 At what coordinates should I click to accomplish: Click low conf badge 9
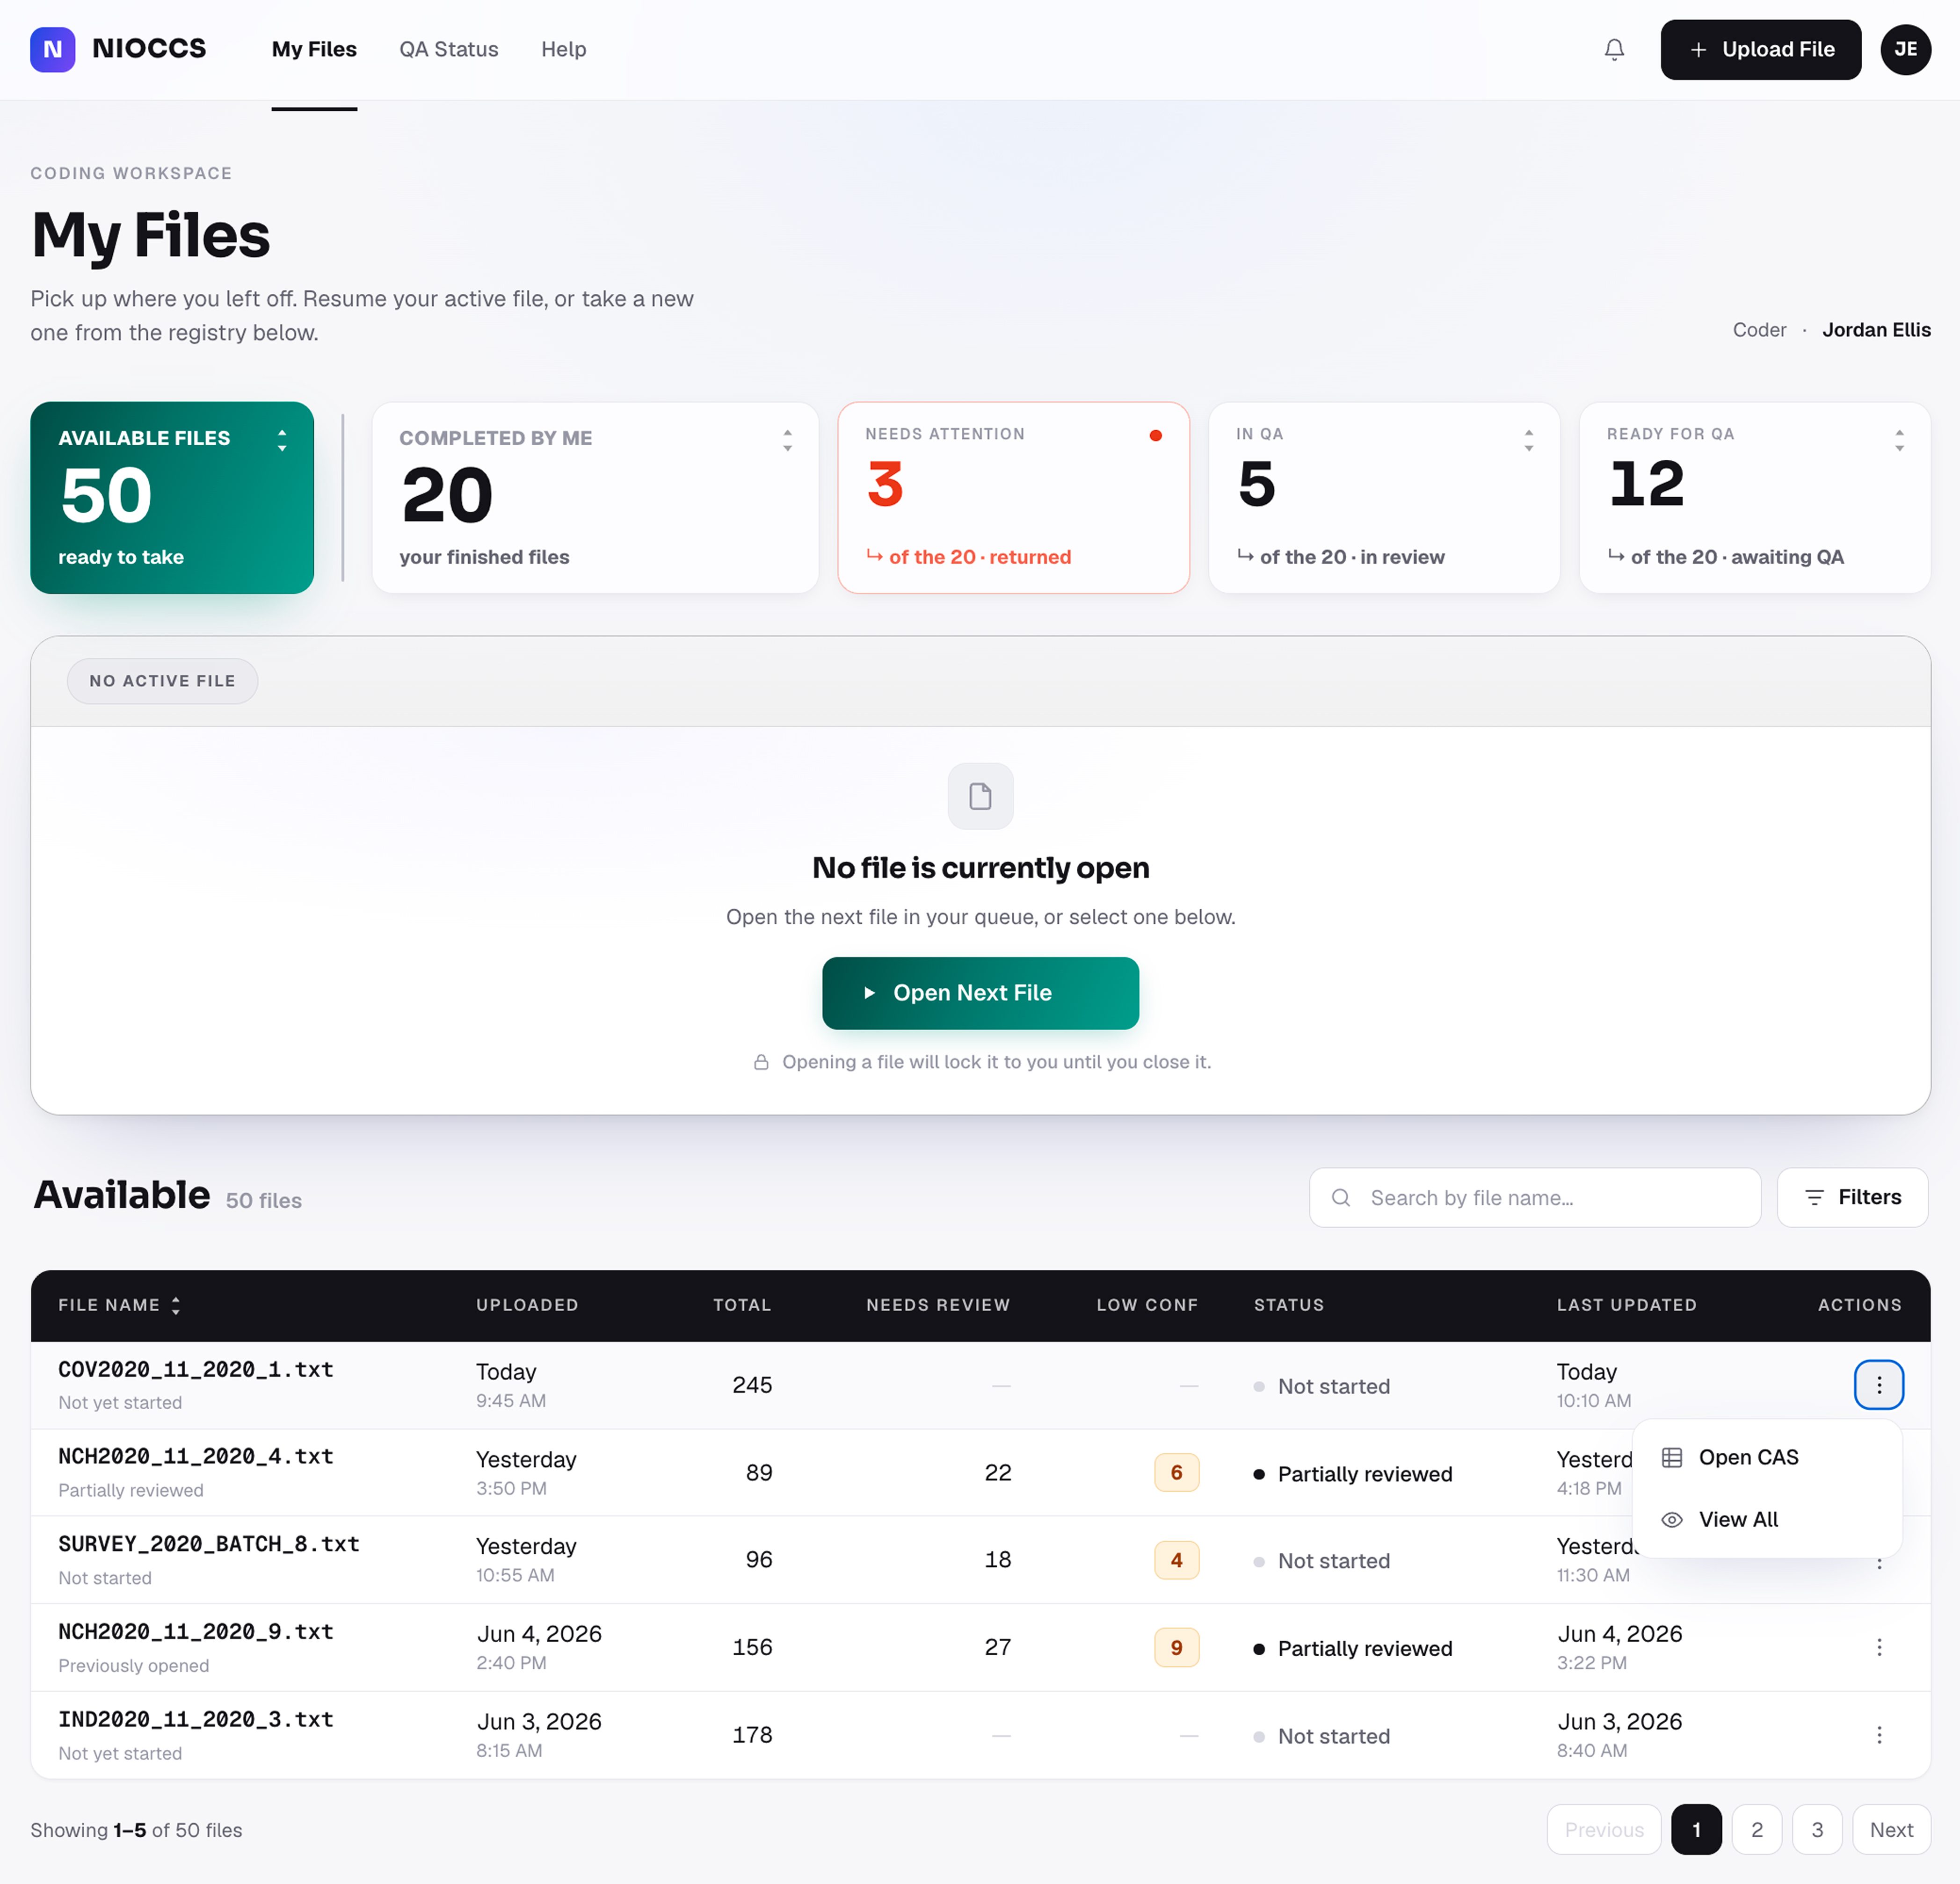[x=1176, y=1647]
